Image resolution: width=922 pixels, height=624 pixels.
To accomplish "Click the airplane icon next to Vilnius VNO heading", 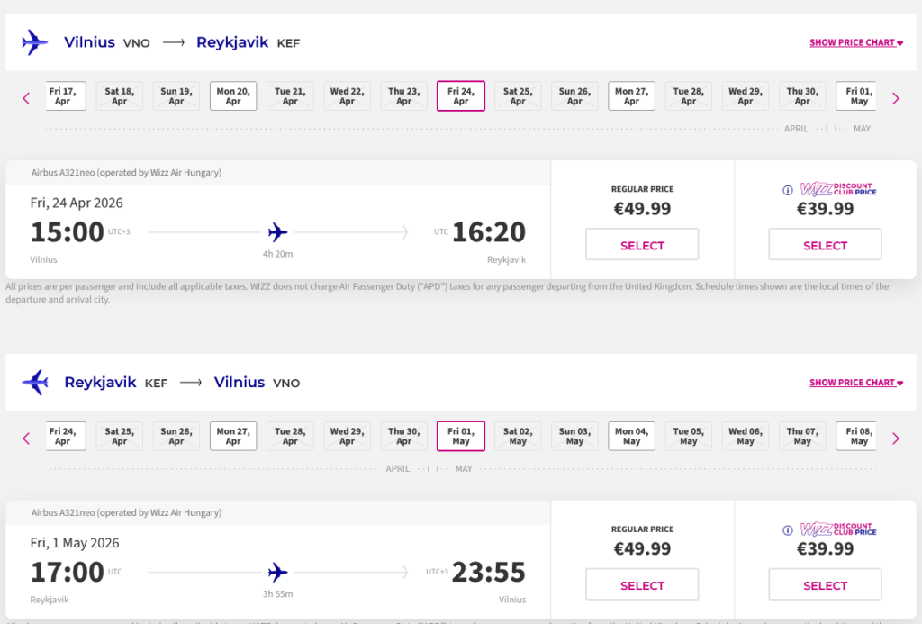I will point(35,42).
